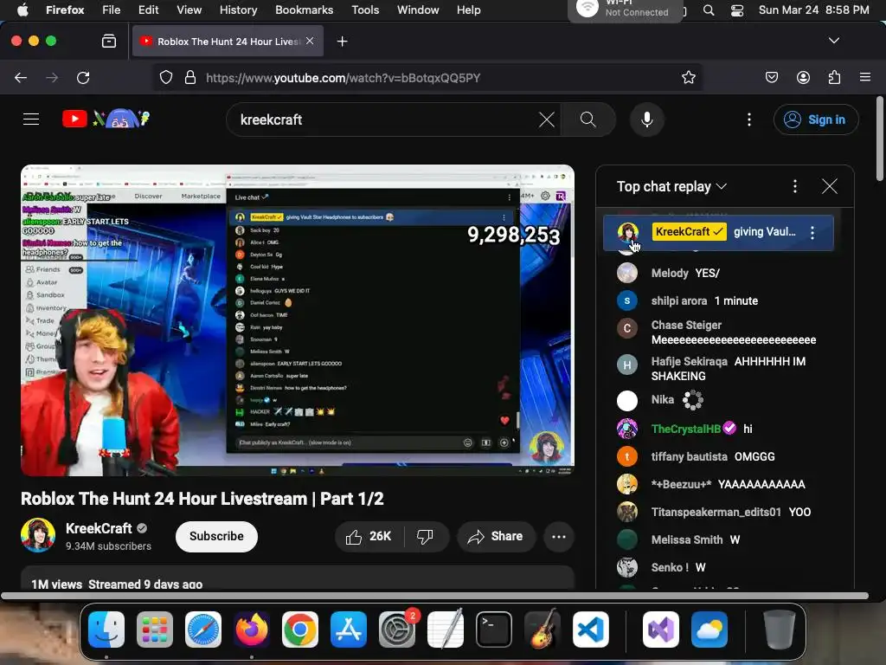Viewport: 886px width, 665px height.
Task: Open Control Center in menu bar
Action: pyautogui.click(x=737, y=10)
